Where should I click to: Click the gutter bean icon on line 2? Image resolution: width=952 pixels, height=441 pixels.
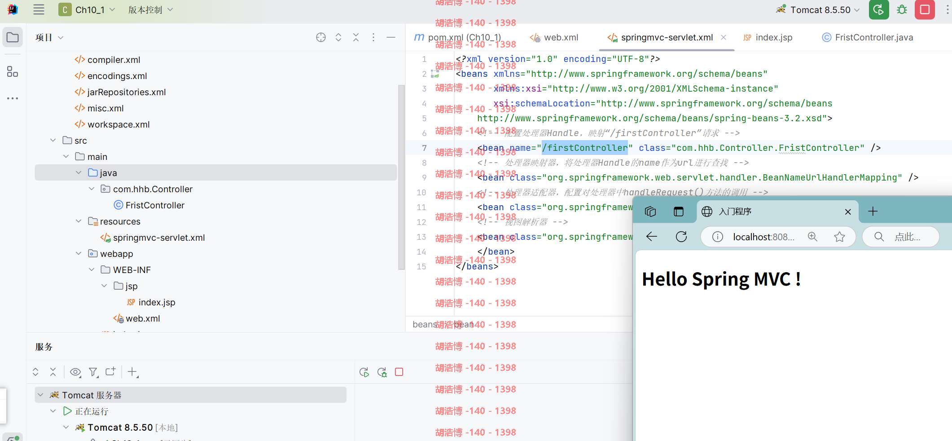pos(435,74)
